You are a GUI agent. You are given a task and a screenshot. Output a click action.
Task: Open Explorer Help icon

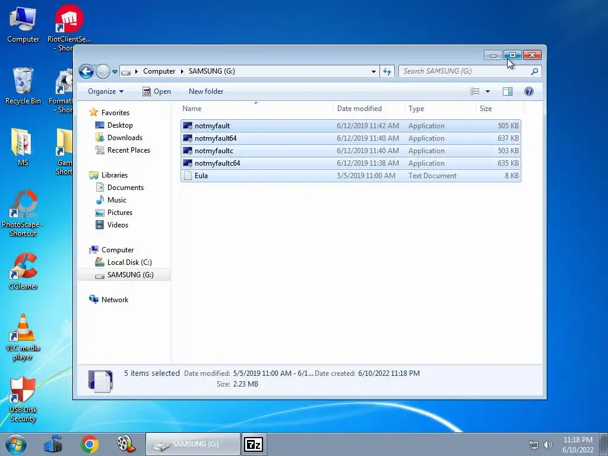click(x=529, y=91)
